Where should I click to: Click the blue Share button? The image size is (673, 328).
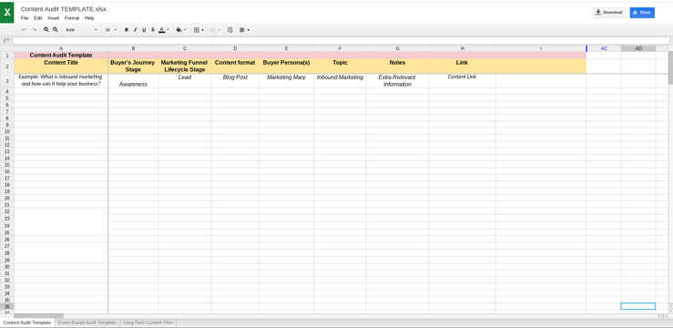pos(642,13)
